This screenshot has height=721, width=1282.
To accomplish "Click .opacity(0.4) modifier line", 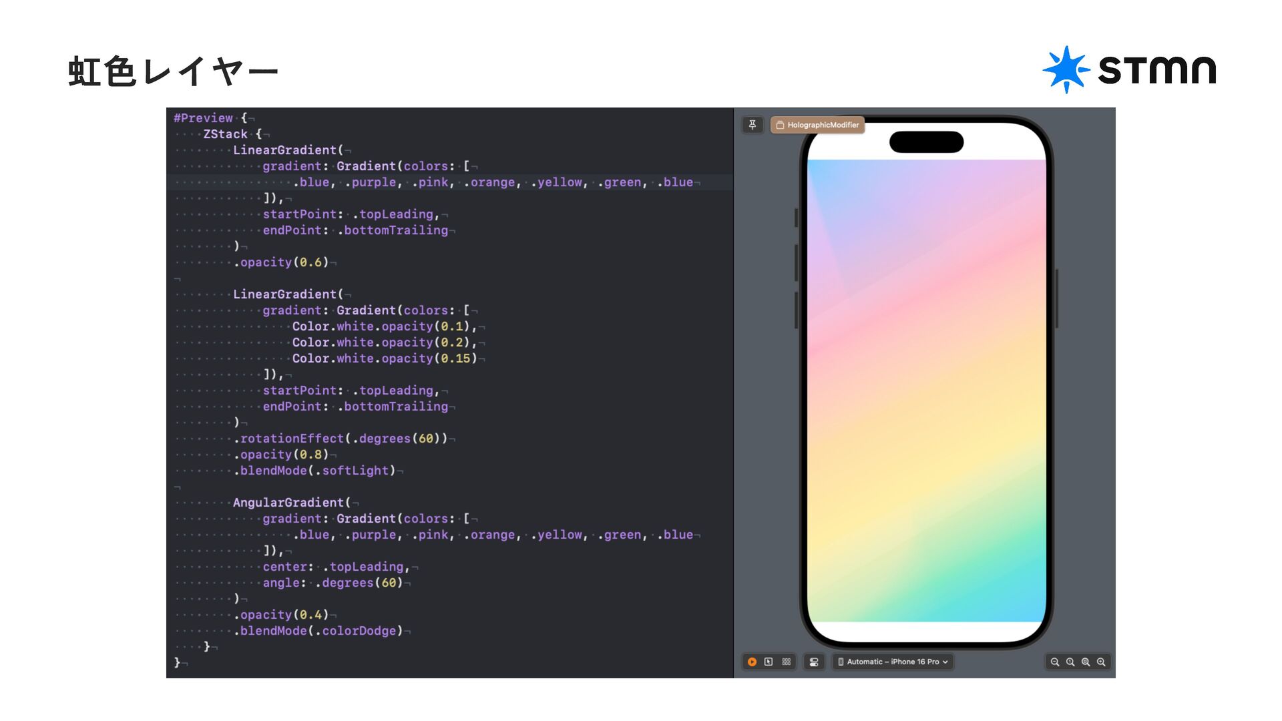I will click(281, 615).
